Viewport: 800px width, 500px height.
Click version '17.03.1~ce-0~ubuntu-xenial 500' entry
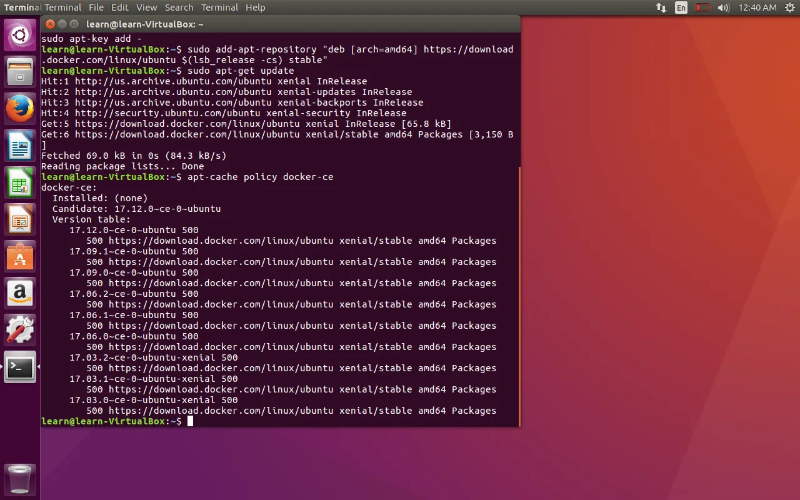pyautogui.click(x=154, y=379)
